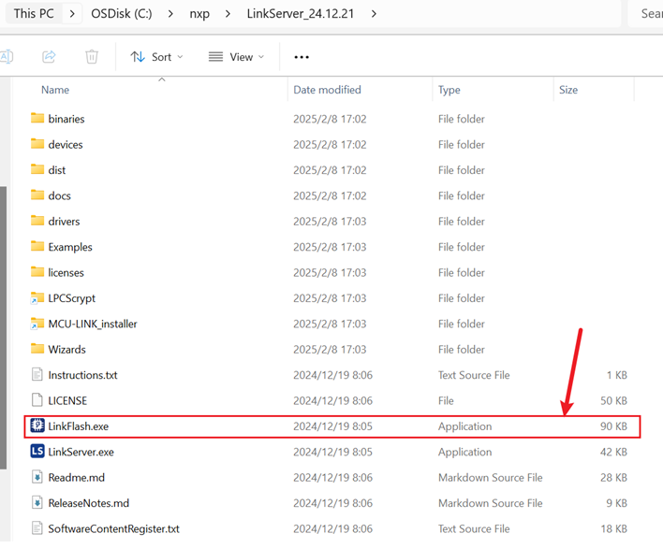Click the nxp breadcrumb path segment
Image resolution: width=663 pixels, height=548 pixels.
[201, 14]
